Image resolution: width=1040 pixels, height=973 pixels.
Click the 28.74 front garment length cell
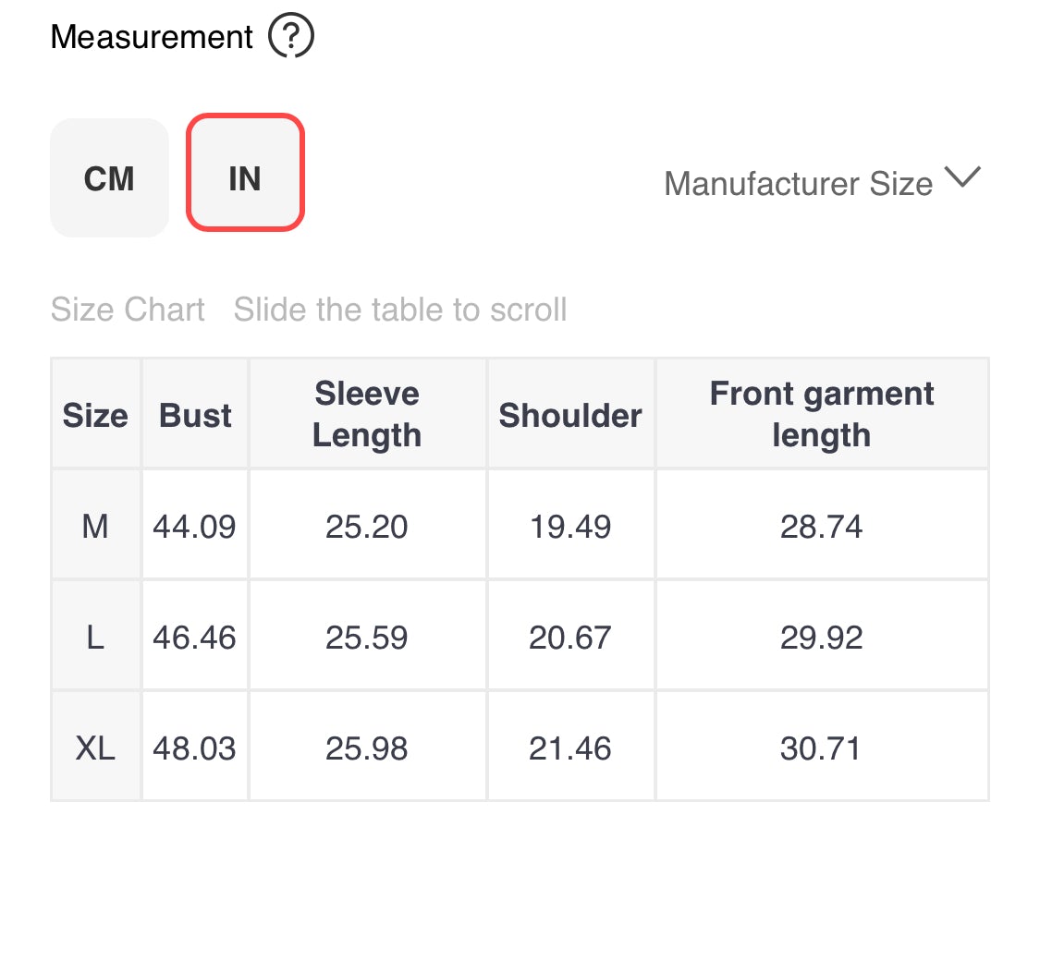tap(822, 527)
